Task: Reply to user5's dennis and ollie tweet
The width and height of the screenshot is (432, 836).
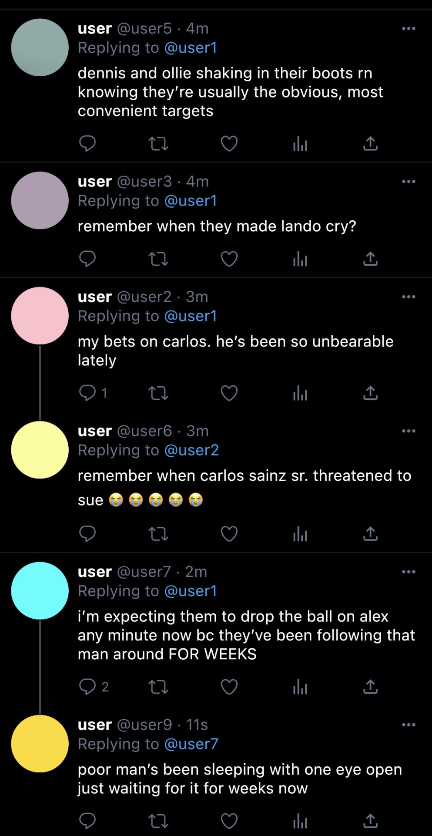Action: tap(87, 143)
